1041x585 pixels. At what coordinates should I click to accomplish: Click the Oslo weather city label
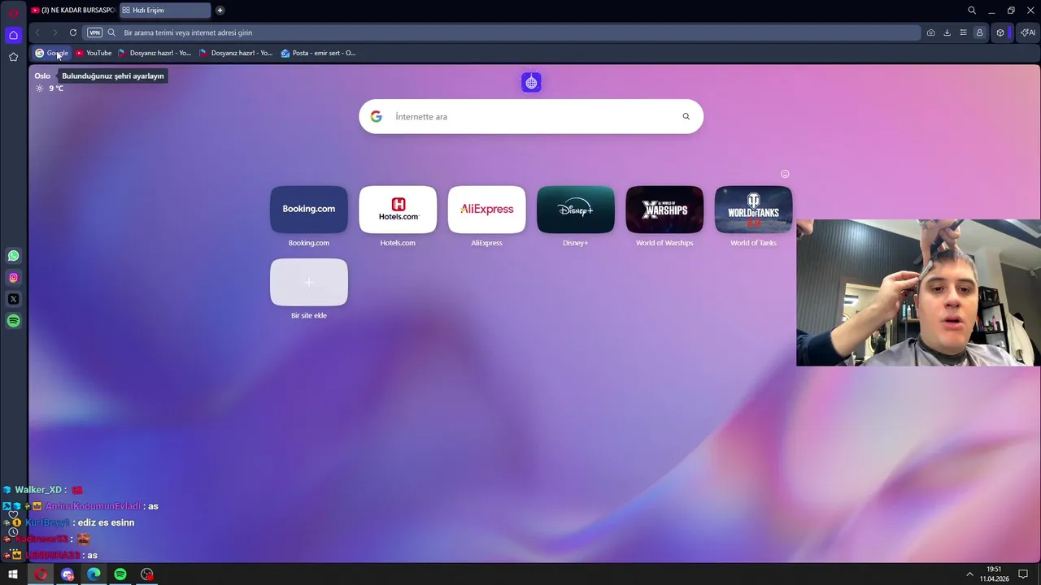42,76
